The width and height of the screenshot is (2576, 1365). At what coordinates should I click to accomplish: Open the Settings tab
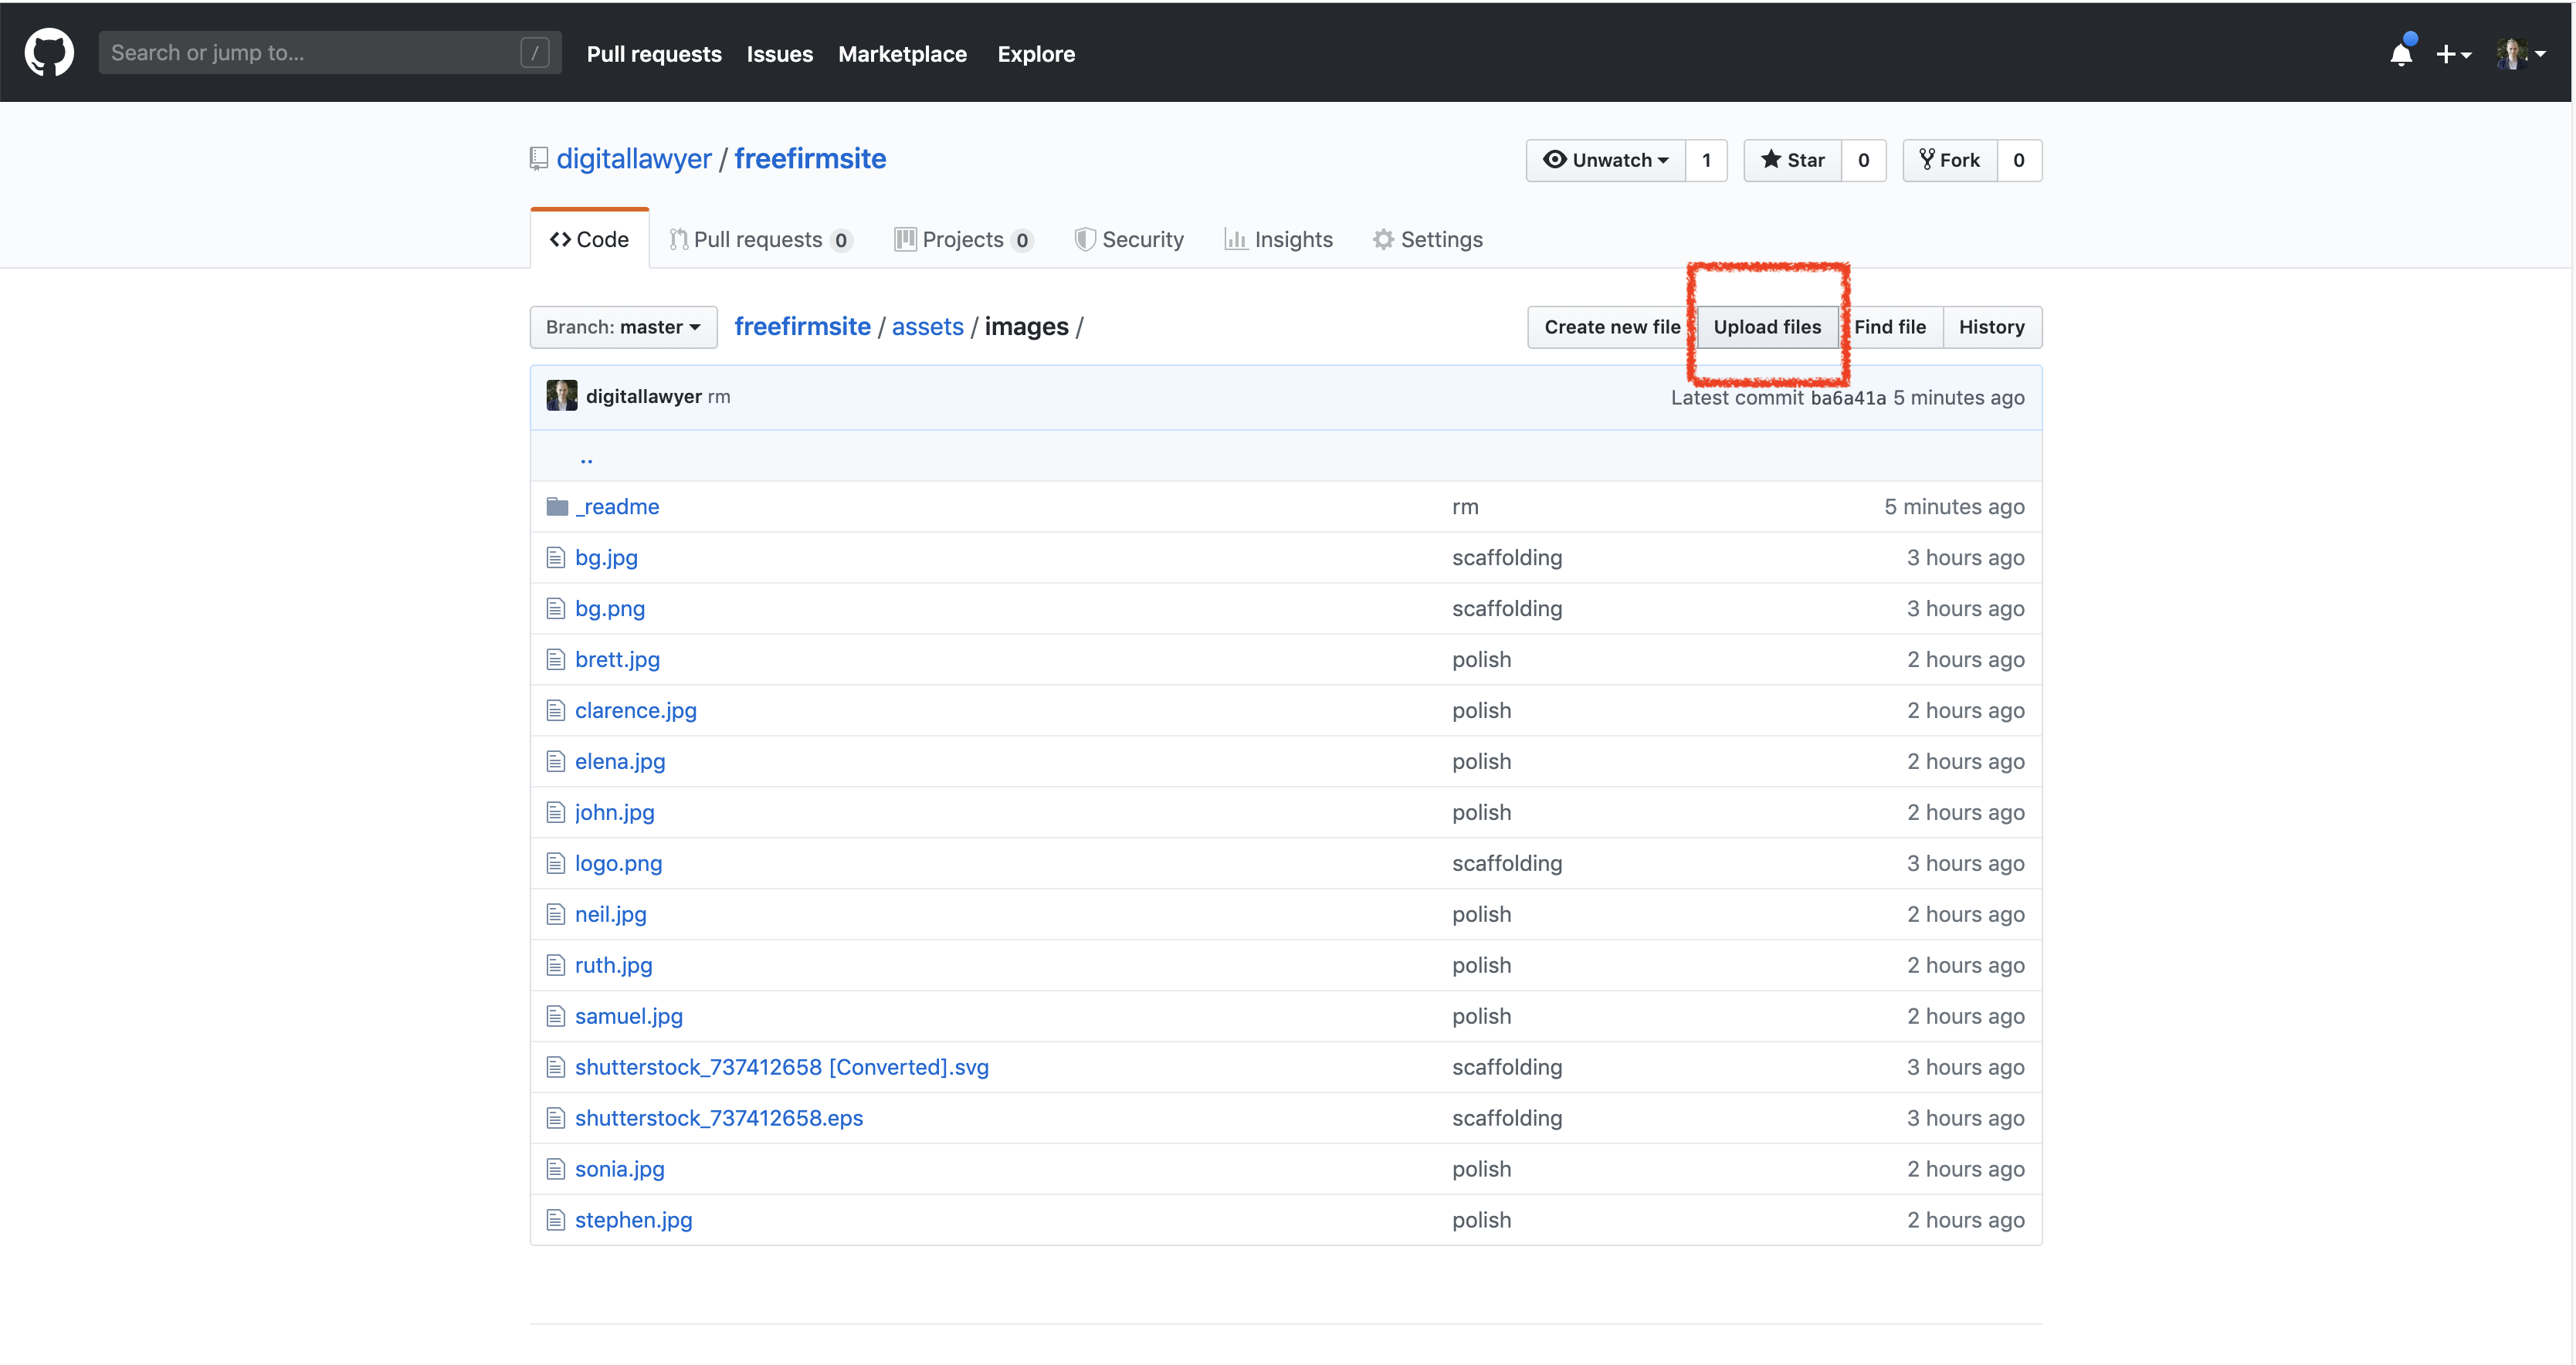pos(1428,240)
